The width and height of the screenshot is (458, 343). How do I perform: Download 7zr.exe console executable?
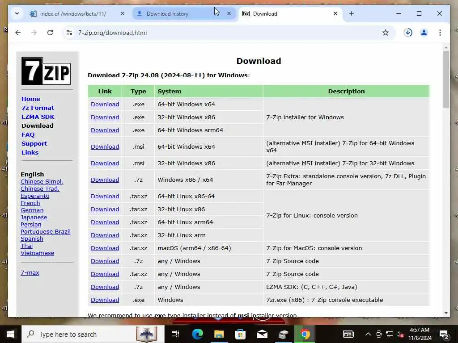[105, 300]
